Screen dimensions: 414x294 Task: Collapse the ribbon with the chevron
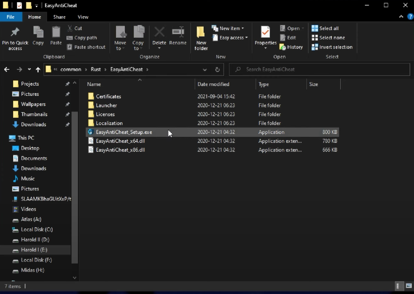click(401, 17)
